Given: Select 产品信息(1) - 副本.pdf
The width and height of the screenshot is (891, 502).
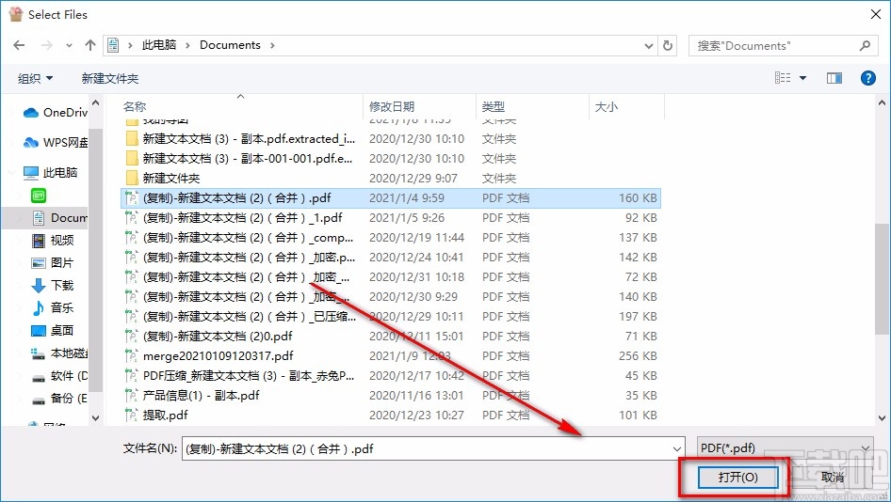Looking at the screenshot, I should [391, 396].
